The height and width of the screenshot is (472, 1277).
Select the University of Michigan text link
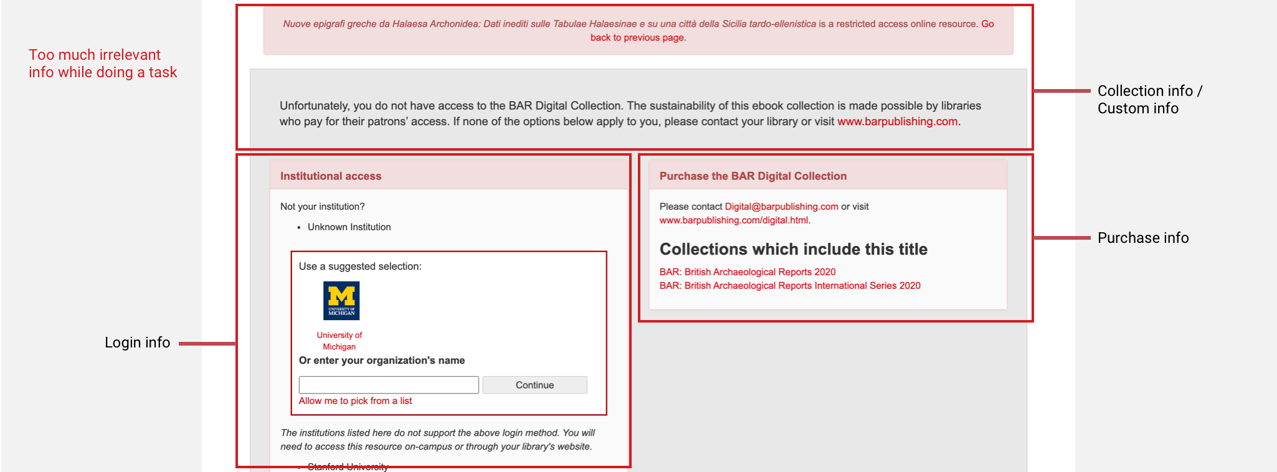pyautogui.click(x=339, y=341)
